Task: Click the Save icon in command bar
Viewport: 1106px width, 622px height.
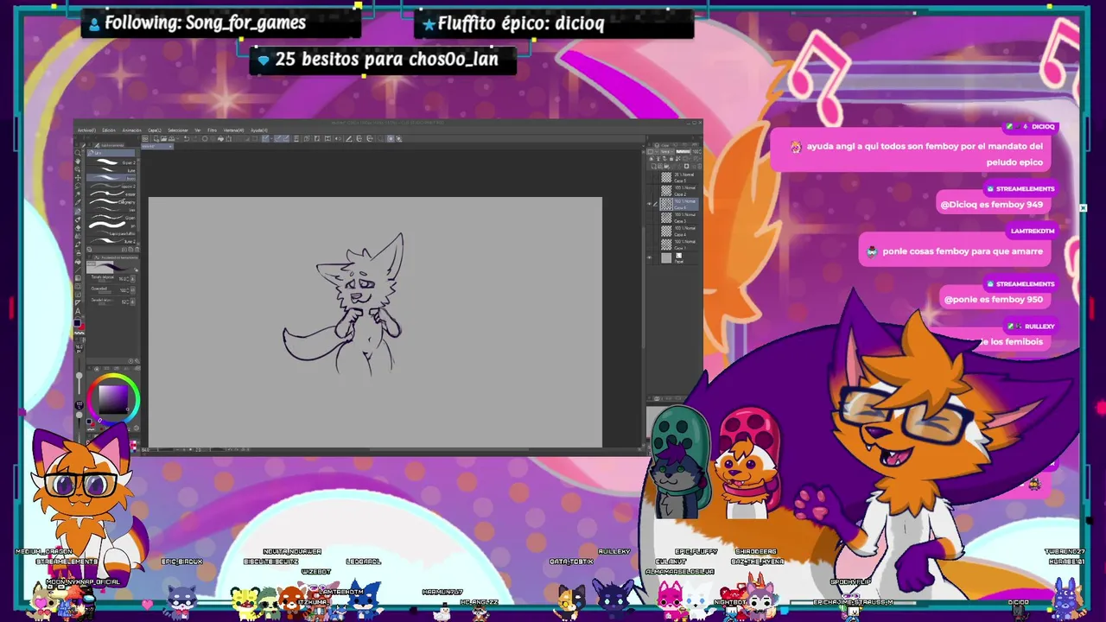Action: pyautogui.click(x=171, y=139)
